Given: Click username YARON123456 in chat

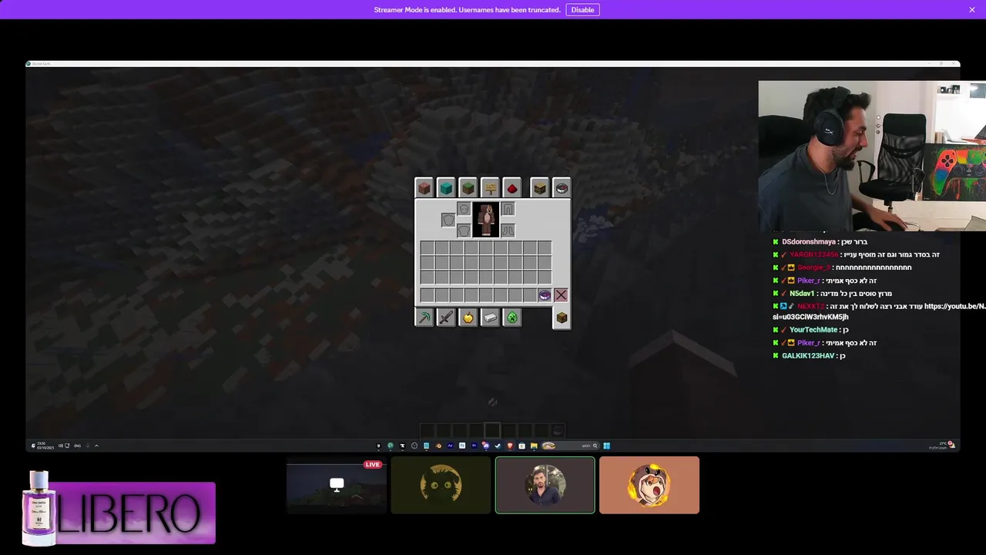Looking at the screenshot, I should click(813, 255).
